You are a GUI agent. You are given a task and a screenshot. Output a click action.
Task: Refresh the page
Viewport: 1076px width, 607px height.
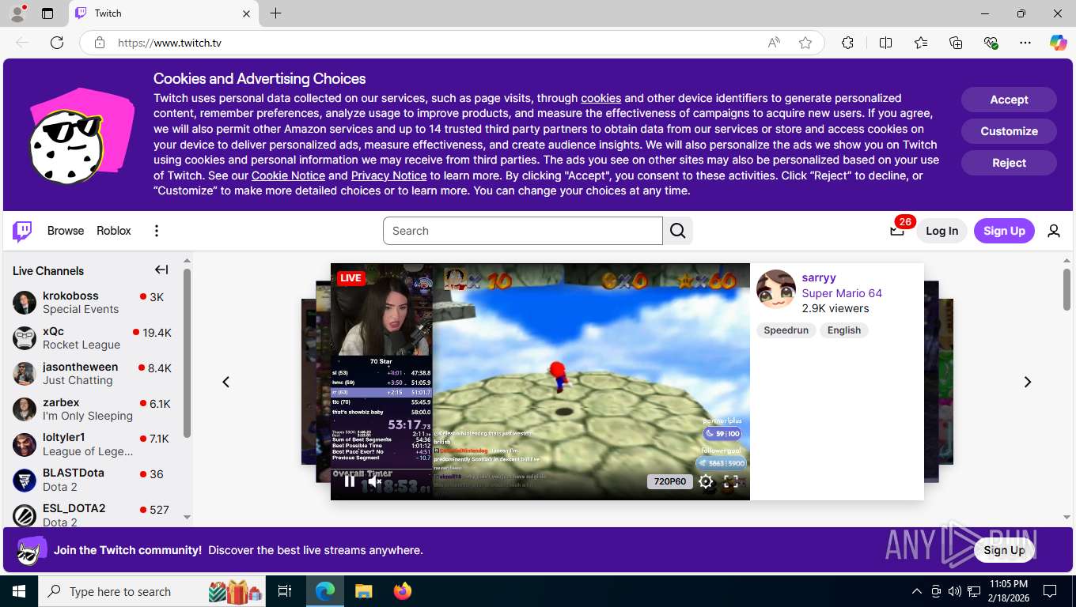57,43
